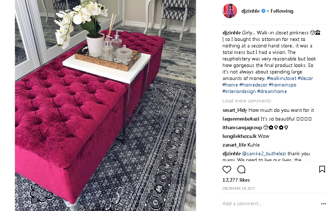Open comments via speech bubble icon
Viewport: 329px width, 211px height.
click(241, 169)
